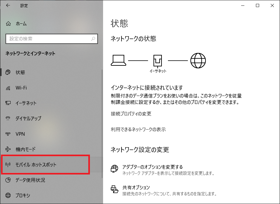Click into the 設定の検索 search field
The height and width of the screenshot is (204, 280).
(x=48, y=39)
